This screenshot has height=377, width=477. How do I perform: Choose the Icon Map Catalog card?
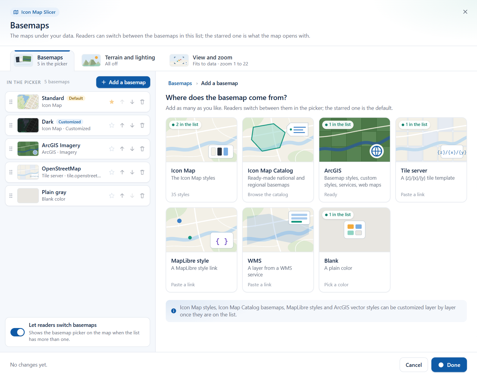tap(278, 160)
